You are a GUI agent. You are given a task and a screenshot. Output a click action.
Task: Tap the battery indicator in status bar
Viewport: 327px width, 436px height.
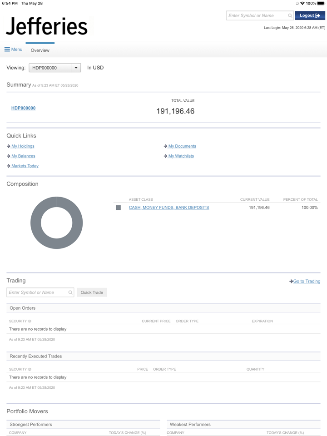(321, 3)
